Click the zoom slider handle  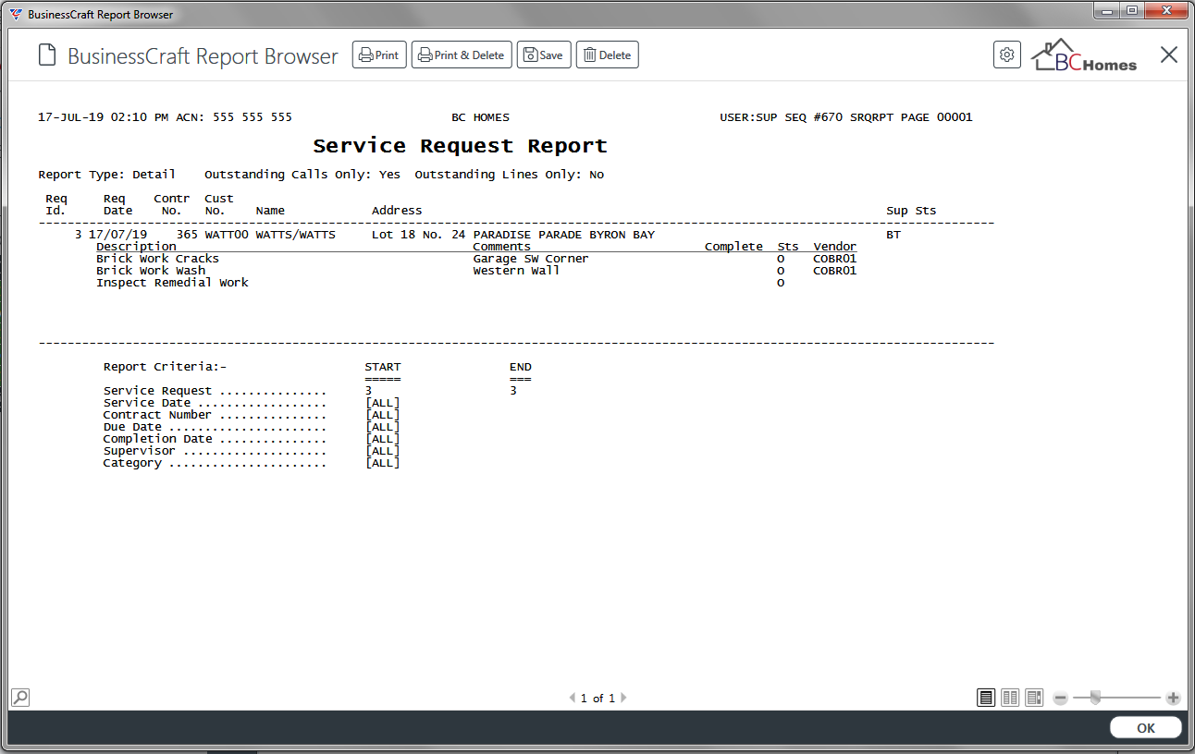pyautogui.click(x=1095, y=698)
